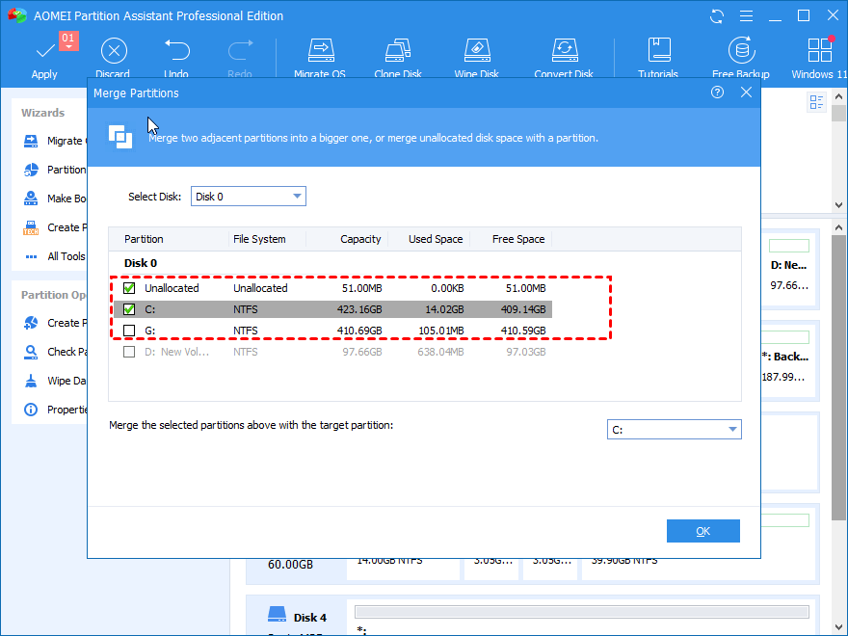Click the Discard toolbar icon
This screenshot has height=636, width=848.
pos(114,51)
